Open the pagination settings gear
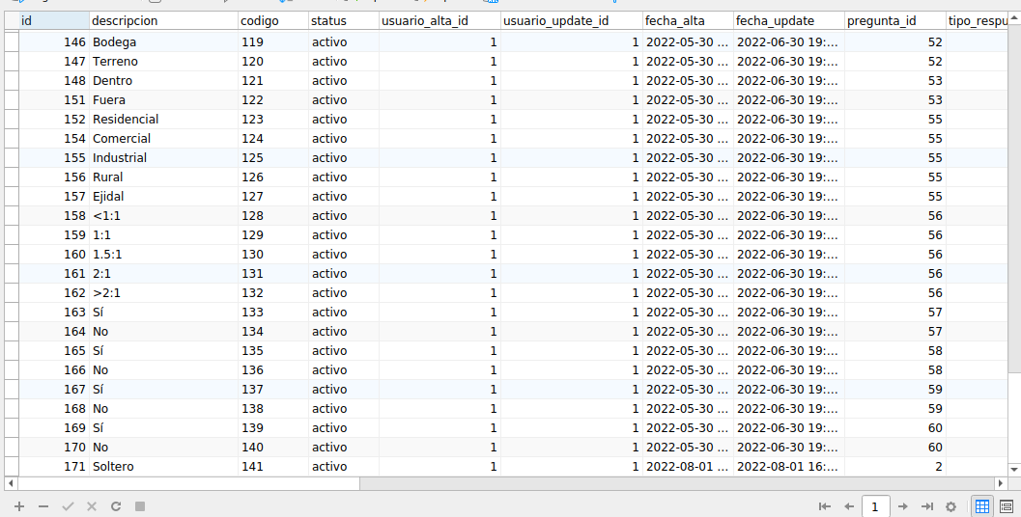The height and width of the screenshot is (517, 1021). (x=950, y=506)
